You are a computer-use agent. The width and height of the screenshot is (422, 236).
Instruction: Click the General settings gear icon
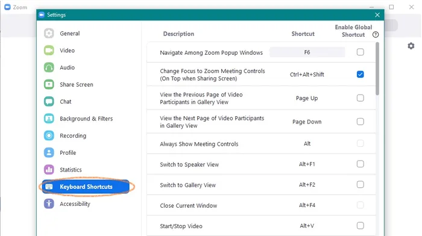(49, 33)
